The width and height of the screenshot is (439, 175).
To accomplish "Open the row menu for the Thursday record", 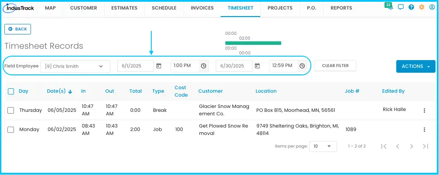I will [x=425, y=111].
